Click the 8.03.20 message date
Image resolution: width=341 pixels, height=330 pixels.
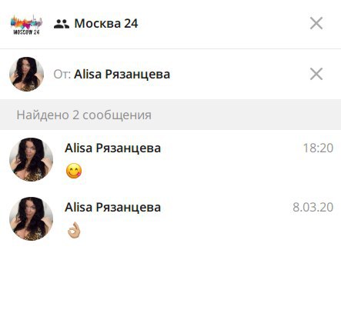pyautogui.click(x=313, y=207)
